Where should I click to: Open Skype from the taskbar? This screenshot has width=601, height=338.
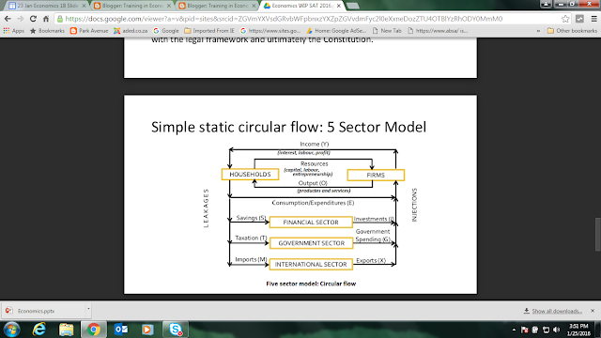(176, 330)
